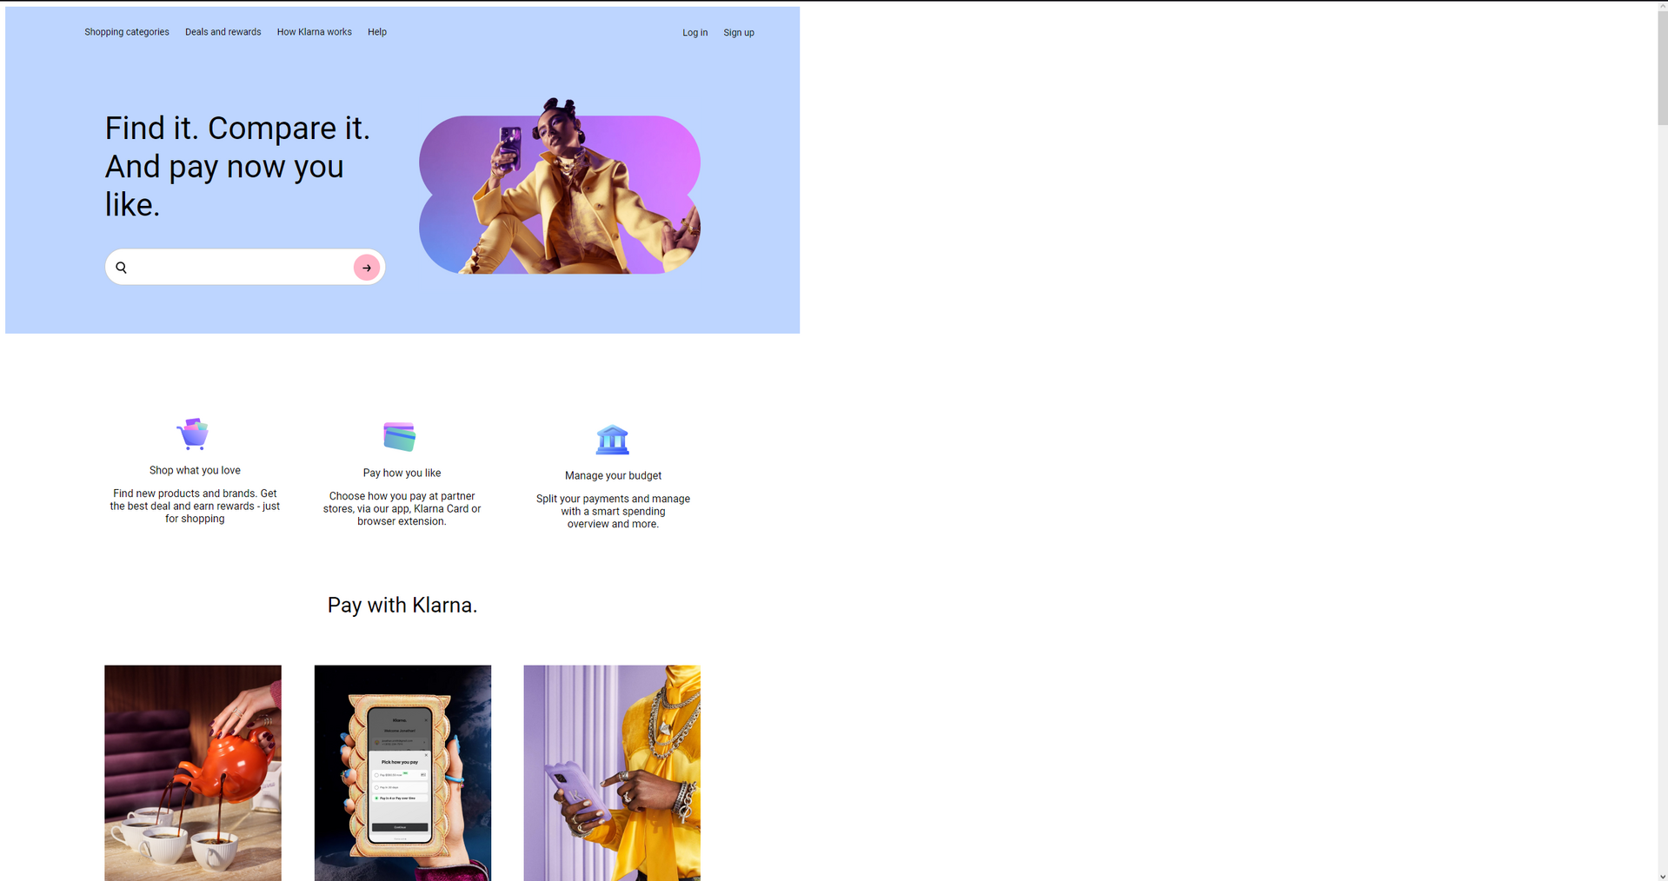Image resolution: width=1668 pixels, height=881 pixels.
Task: Focus the hero search input field
Action: (241, 268)
